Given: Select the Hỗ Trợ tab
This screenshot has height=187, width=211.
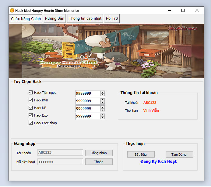Looking at the screenshot, I should (x=112, y=19).
